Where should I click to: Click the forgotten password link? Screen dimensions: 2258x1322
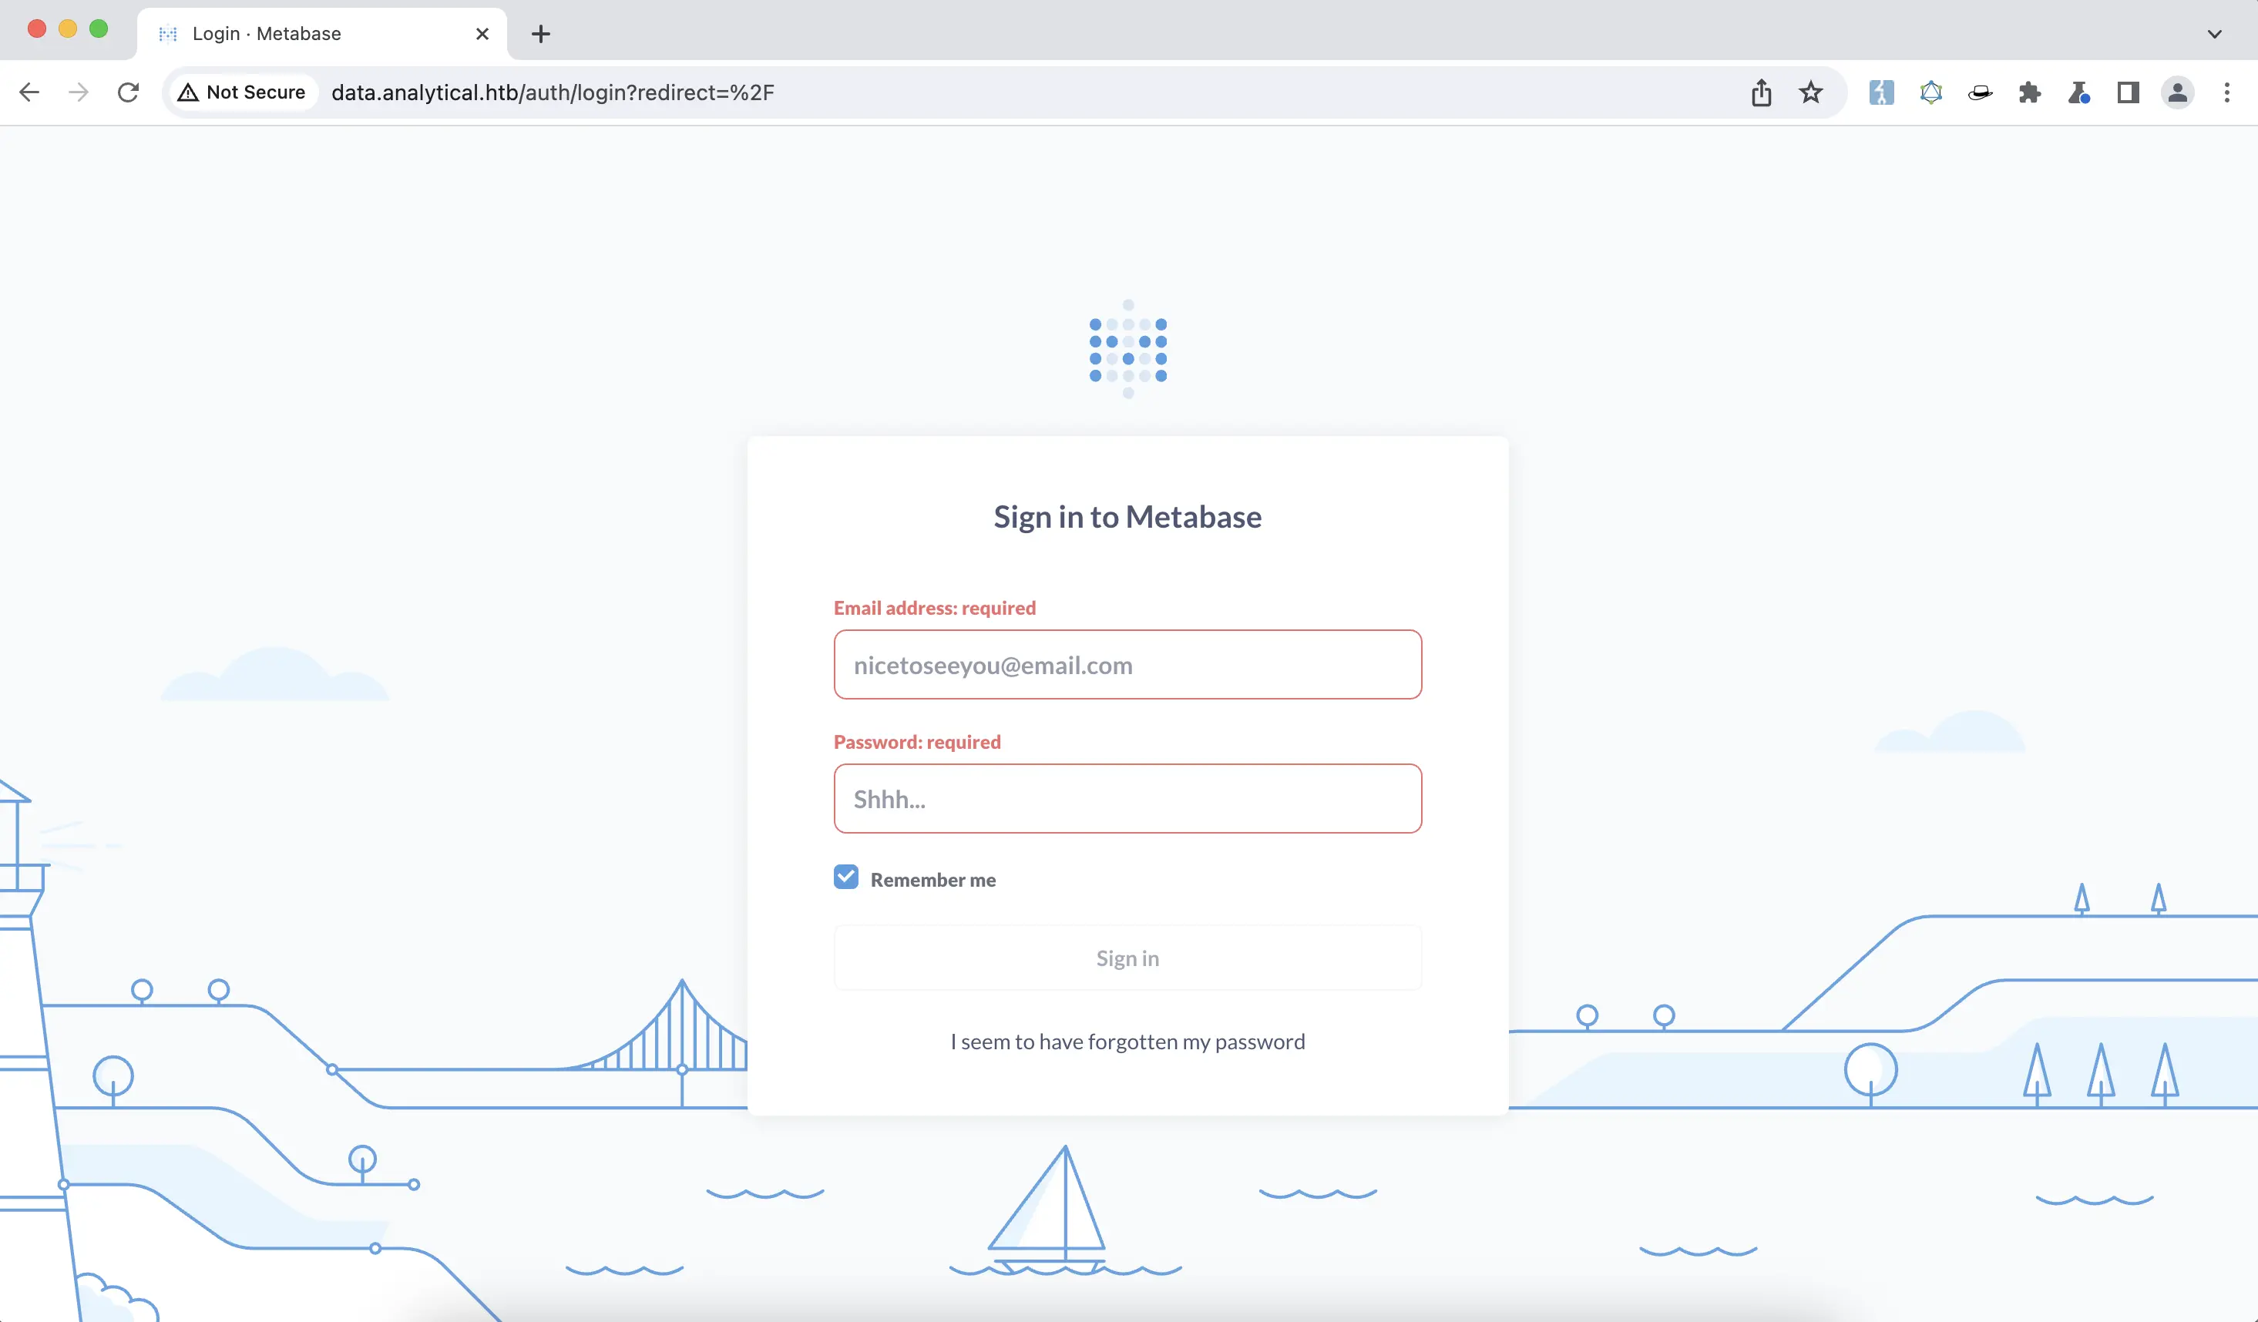(x=1127, y=1041)
